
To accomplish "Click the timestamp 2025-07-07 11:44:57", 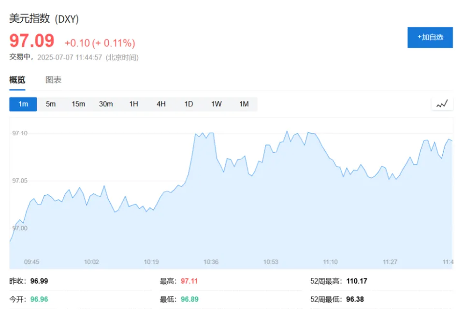I will click(70, 58).
